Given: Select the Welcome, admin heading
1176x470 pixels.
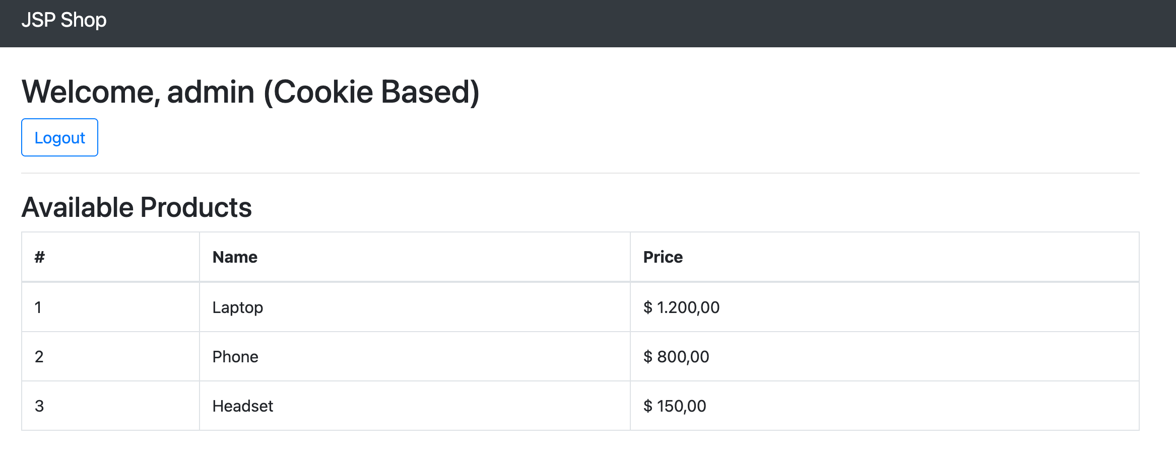Looking at the screenshot, I should pyautogui.click(x=250, y=92).
